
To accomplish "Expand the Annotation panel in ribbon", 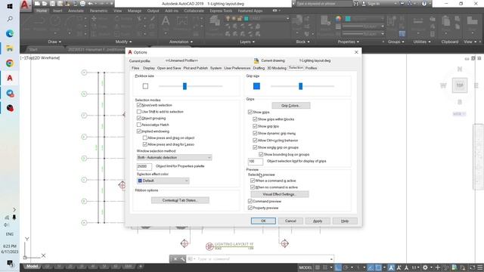I will (181, 42).
